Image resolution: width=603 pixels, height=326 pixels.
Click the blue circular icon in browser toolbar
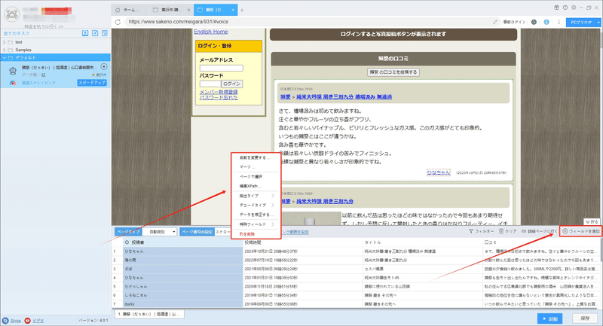click(x=546, y=23)
